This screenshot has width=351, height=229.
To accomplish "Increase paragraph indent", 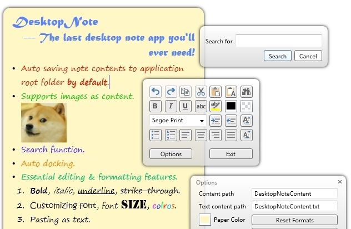I will click(215, 121).
